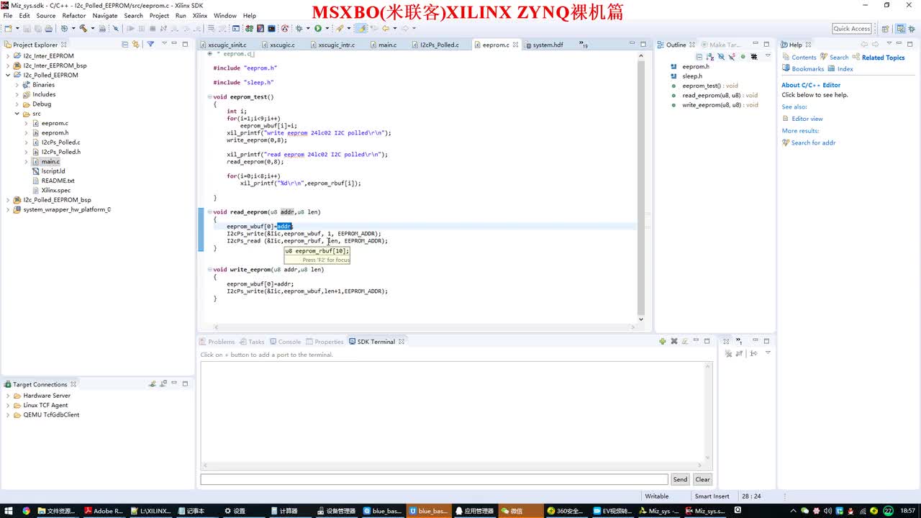This screenshot has height=518, width=921.
Task: Click the green plus to add a terminal port
Action: [663, 341]
